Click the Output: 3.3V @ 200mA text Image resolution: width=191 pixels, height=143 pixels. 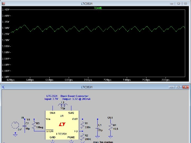[x=76, y=99]
